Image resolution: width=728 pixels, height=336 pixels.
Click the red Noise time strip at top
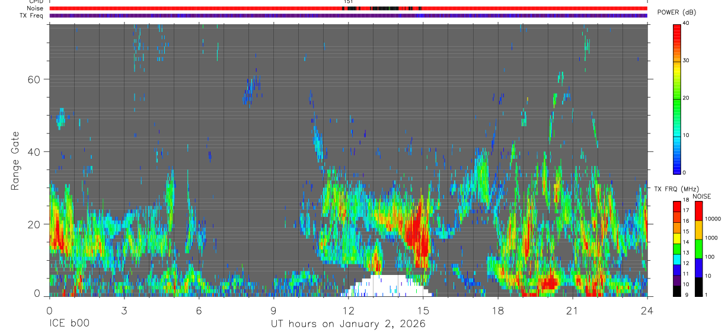[x=348, y=8]
